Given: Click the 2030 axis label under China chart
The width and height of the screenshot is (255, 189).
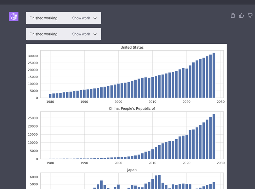Looking at the screenshot, I should (221, 163).
